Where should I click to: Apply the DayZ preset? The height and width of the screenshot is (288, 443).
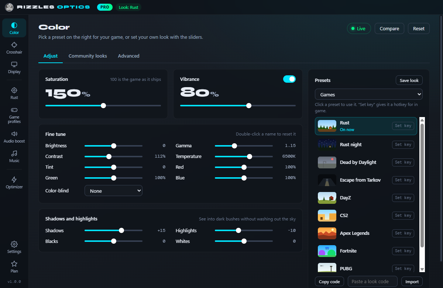point(366,198)
